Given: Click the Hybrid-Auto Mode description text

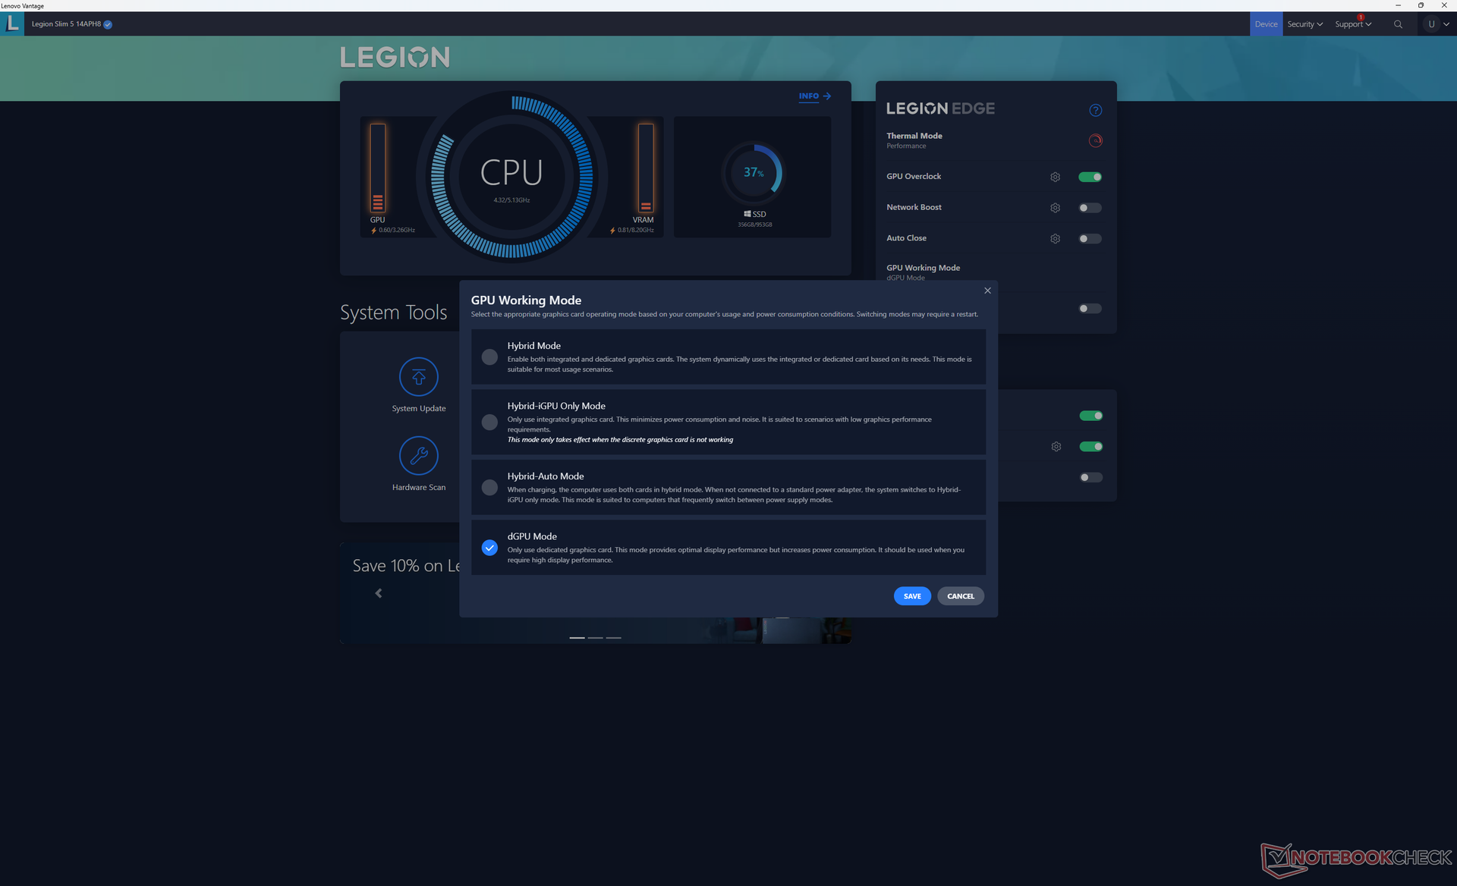Looking at the screenshot, I should pyautogui.click(x=734, y=495).
